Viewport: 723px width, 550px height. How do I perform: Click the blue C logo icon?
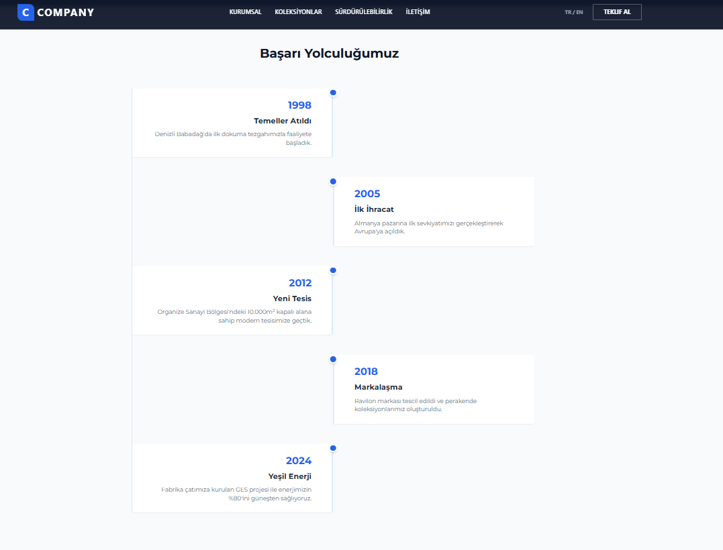26,12
